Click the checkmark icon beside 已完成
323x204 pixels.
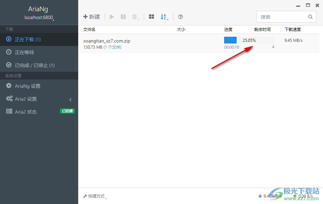(x=8, y=65)
